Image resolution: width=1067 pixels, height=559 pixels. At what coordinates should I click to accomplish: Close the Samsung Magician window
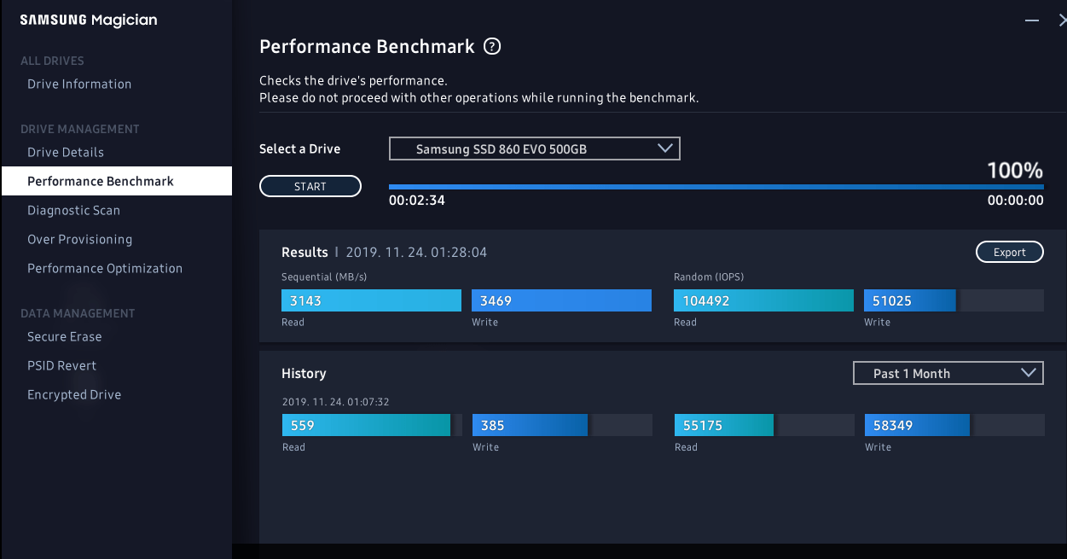click(1062, 20)
